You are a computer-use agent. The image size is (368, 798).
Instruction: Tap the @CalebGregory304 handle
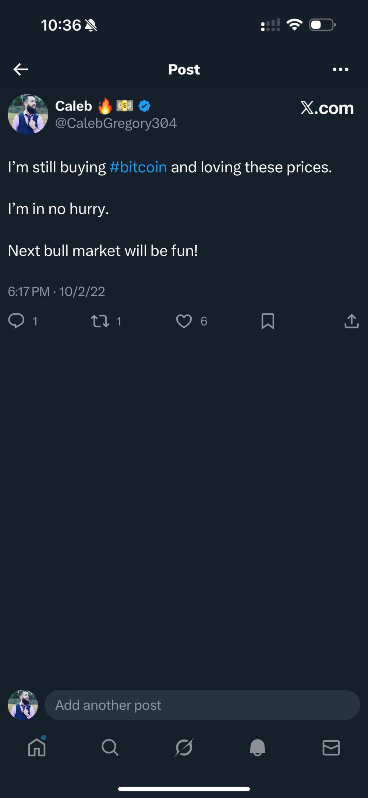pyautogui.click(x=116, y=123)
